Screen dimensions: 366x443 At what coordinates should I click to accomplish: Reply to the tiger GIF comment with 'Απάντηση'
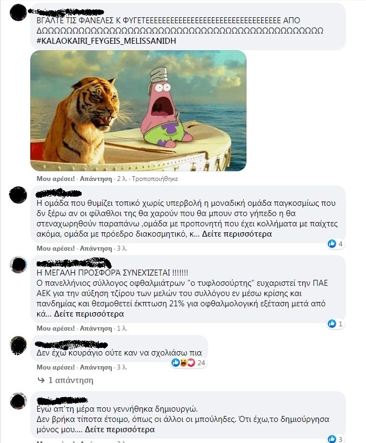click(96, 179)
